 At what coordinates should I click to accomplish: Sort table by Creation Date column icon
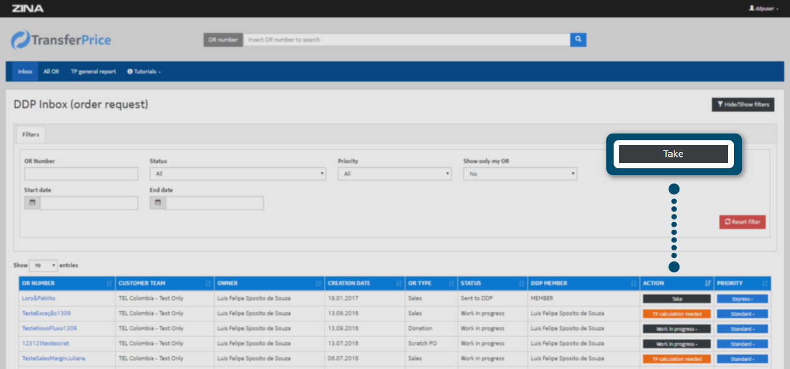(x=398, y=283)
